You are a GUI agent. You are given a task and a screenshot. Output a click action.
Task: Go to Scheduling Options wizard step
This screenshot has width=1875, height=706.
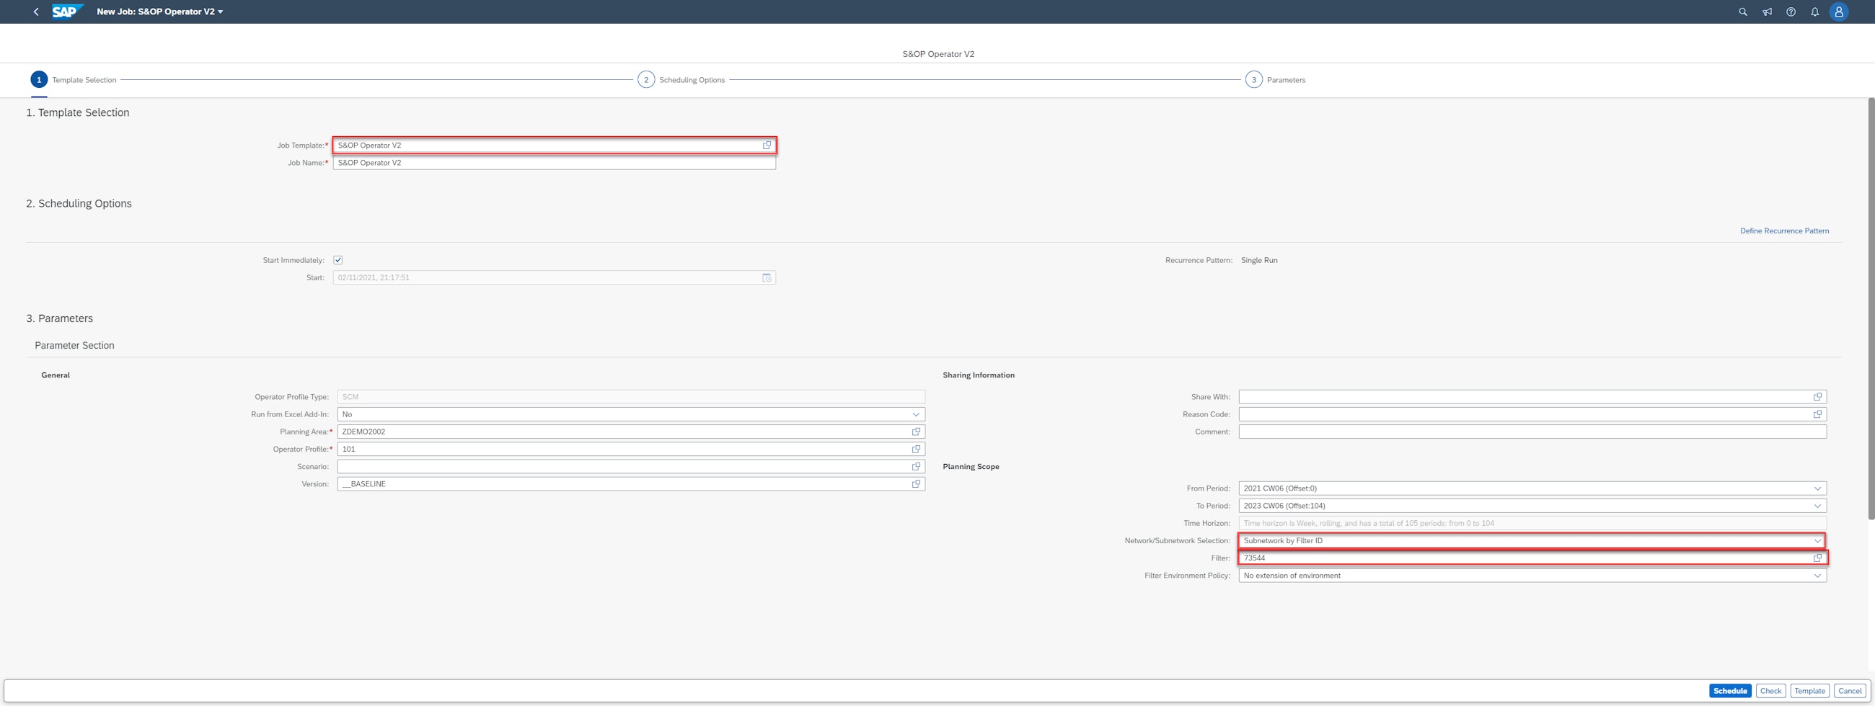coord(645,80)
